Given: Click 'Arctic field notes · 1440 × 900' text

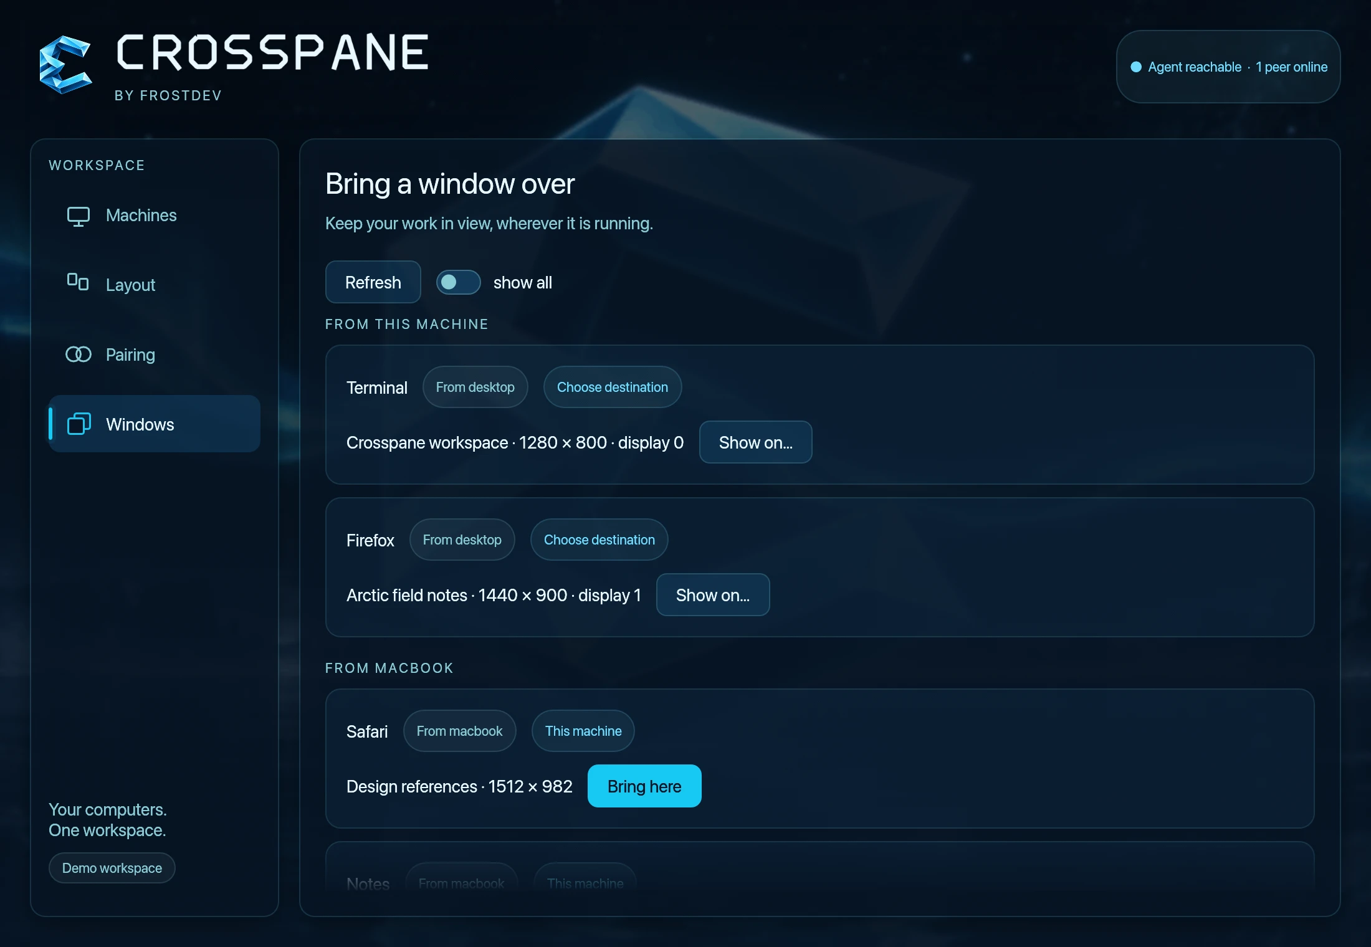Looking at the screenshot, I should (x=457, y=595).
